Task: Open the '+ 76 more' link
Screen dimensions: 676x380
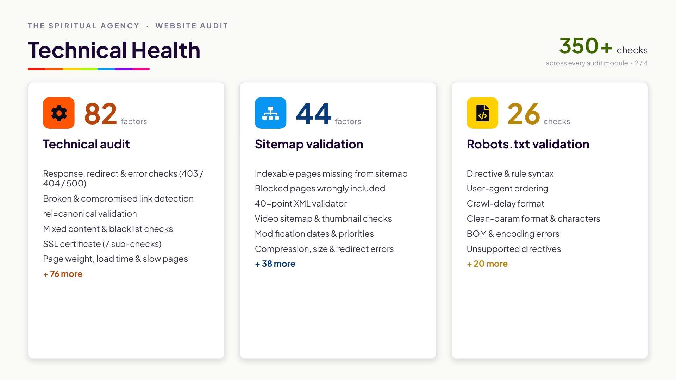Action: point(63,274)
